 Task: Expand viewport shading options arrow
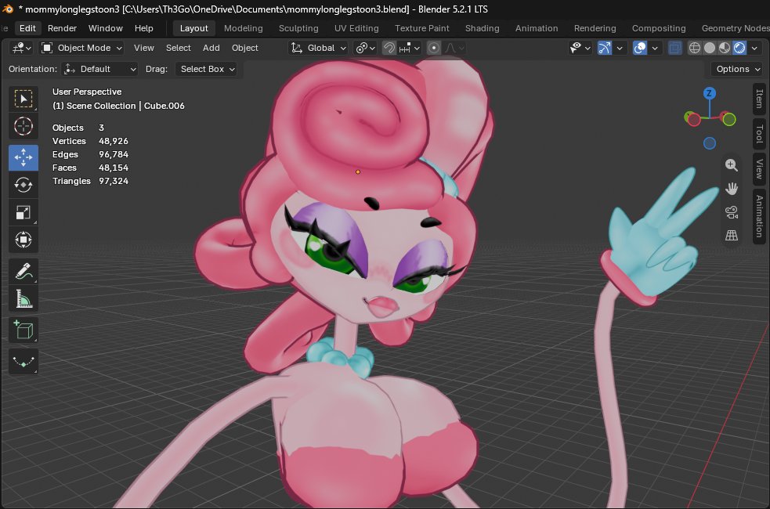[754, 48]
